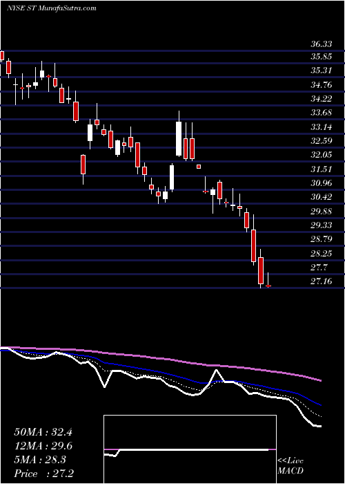Click the 50MA : 32.4 value

(x=43, y=432)
